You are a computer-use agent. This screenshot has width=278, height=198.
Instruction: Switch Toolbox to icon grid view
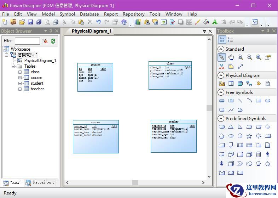point(222,40)
